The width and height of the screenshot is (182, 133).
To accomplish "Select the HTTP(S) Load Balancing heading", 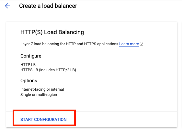I will tap(52, 32).
